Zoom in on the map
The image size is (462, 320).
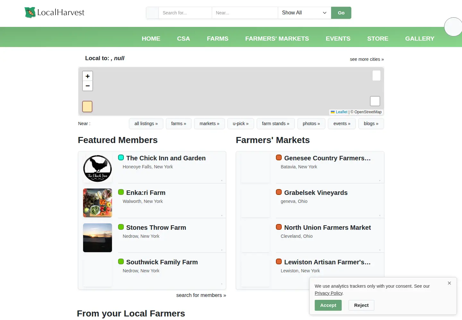[88, 76]
